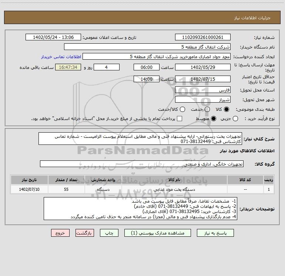This screenshot has width=285, height=276.
Task: Click the شماره نیاز label
Action: (264, 37)
